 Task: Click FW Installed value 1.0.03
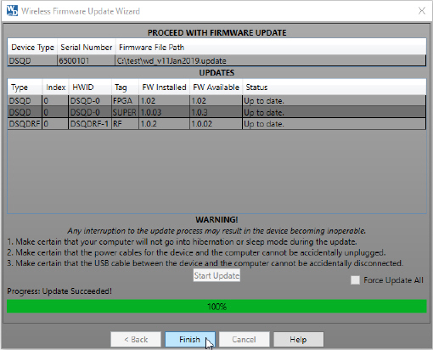point(164,112)
